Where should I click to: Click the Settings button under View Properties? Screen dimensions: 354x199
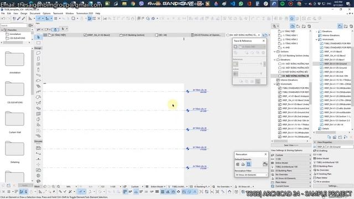(333, 186)
